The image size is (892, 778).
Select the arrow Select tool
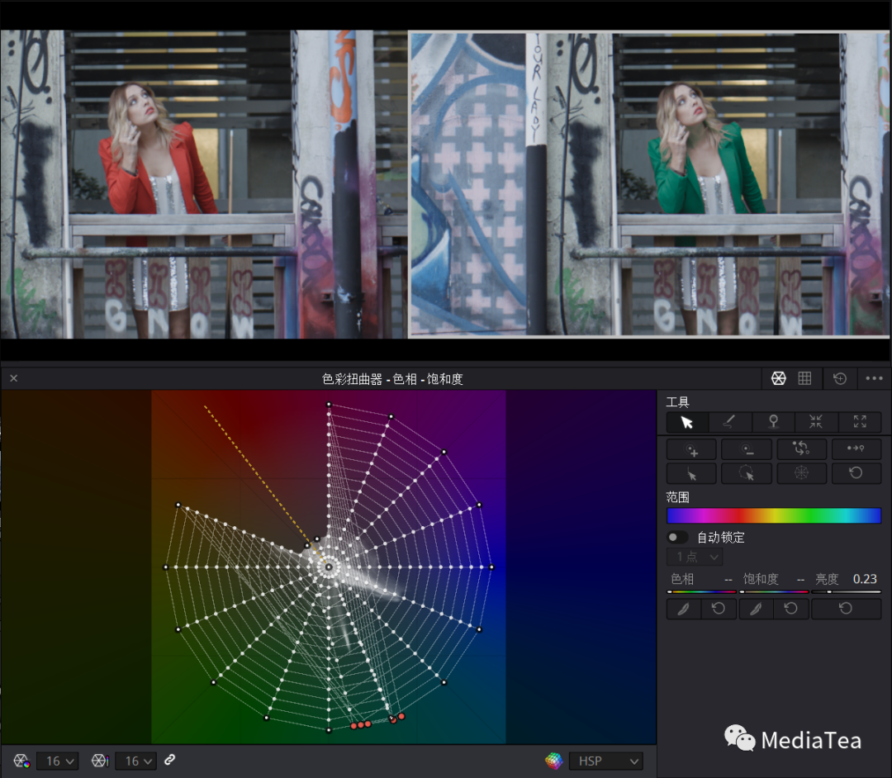(687, 423)
